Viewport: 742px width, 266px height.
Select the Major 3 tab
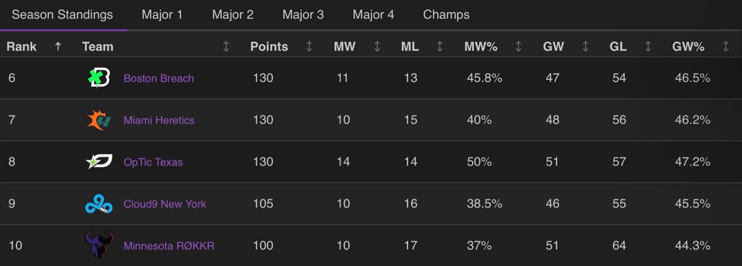point(303,15)
